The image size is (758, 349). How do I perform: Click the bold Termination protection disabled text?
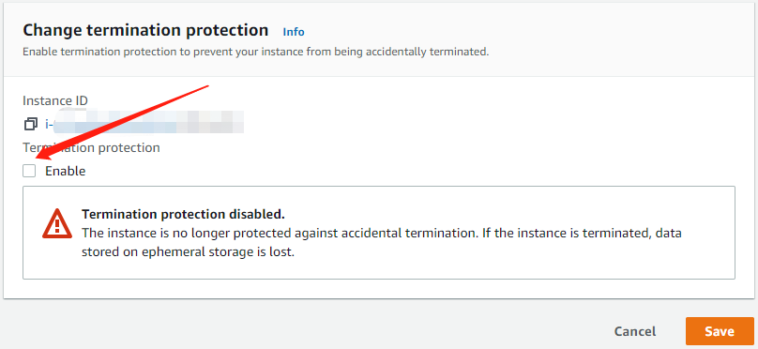click(183, 214)
